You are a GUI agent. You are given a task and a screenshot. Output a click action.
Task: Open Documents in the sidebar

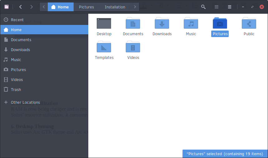click(x=44, y=40)
